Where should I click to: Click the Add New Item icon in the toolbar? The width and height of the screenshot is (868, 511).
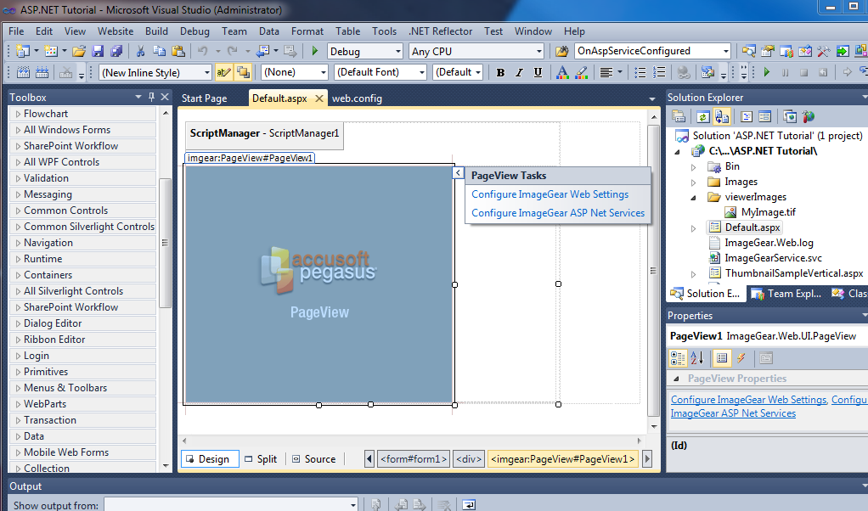51,52
